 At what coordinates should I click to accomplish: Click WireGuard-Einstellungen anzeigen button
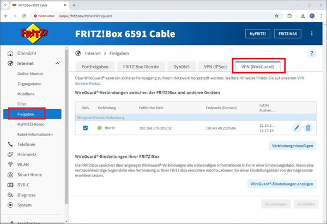[282, 184]
